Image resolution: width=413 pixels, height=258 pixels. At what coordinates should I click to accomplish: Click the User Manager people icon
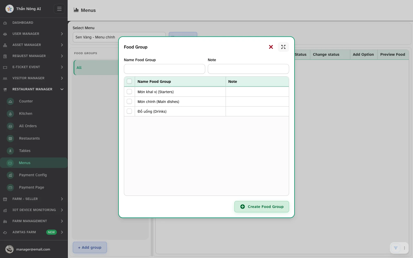[x=5, y=34]
